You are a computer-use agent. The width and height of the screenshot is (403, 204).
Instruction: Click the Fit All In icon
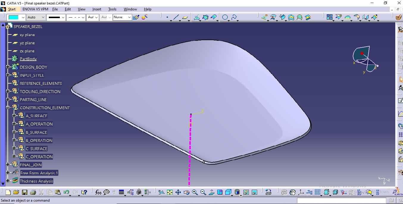click(x=170, y=192)
